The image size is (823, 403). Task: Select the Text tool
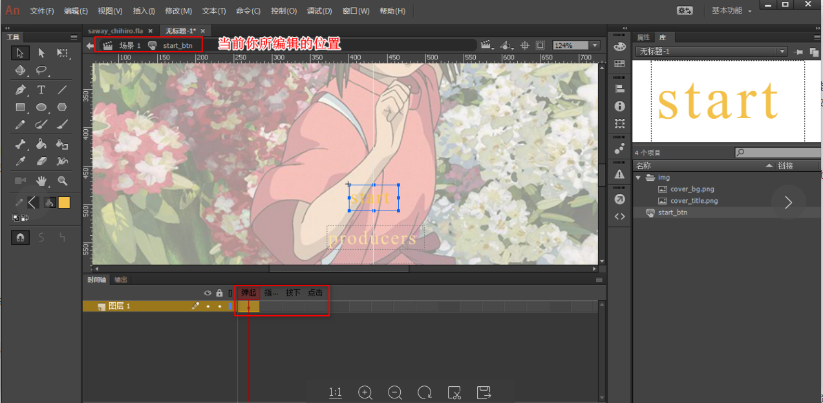coord(41,90)
